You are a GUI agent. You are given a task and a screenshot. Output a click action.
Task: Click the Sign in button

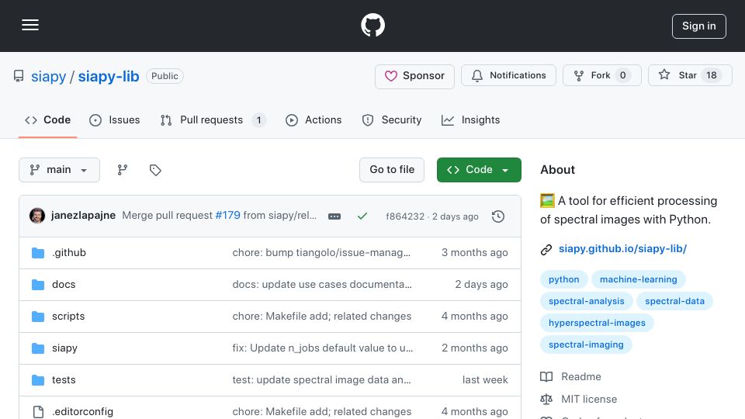tap(699, 26)
